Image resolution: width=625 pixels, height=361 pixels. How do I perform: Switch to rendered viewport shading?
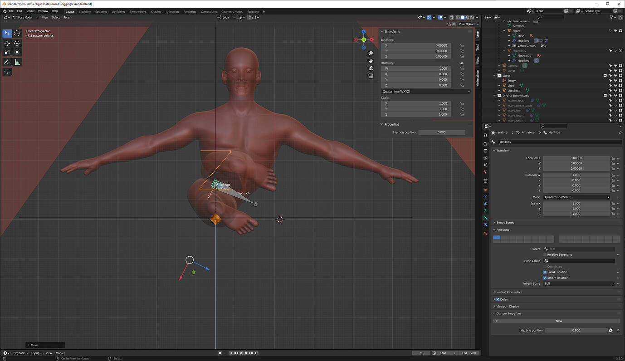[472, 17]
